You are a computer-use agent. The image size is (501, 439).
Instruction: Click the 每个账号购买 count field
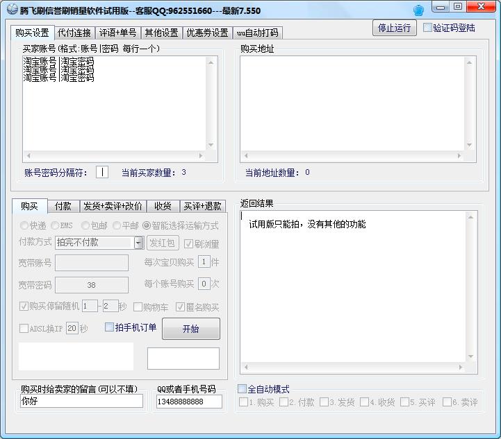click(x=204, y=284)
